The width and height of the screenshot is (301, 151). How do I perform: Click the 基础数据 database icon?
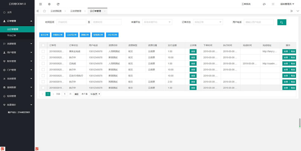click(4, 87)
